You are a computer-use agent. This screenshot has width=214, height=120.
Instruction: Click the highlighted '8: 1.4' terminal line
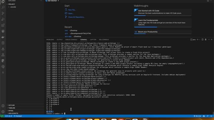[50, 112]
